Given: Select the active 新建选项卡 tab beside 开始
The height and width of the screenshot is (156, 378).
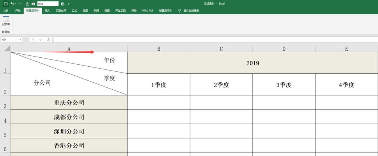Looking at the screenshot, I should 33,11.
